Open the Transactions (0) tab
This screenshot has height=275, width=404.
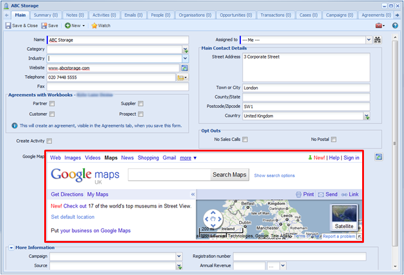[276, 15]
